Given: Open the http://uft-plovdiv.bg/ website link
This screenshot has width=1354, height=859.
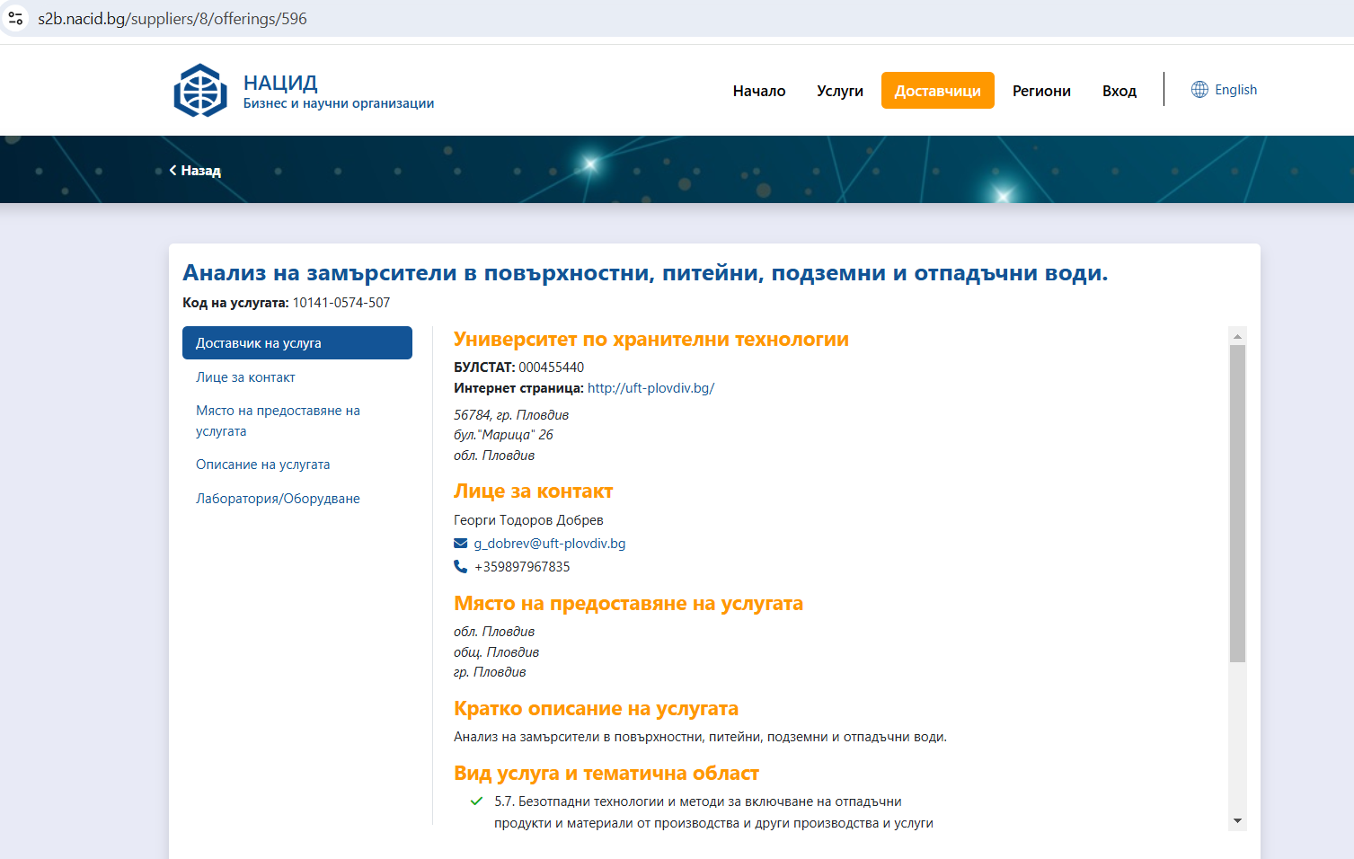Looking at the screenshot, I should (650, 388).
